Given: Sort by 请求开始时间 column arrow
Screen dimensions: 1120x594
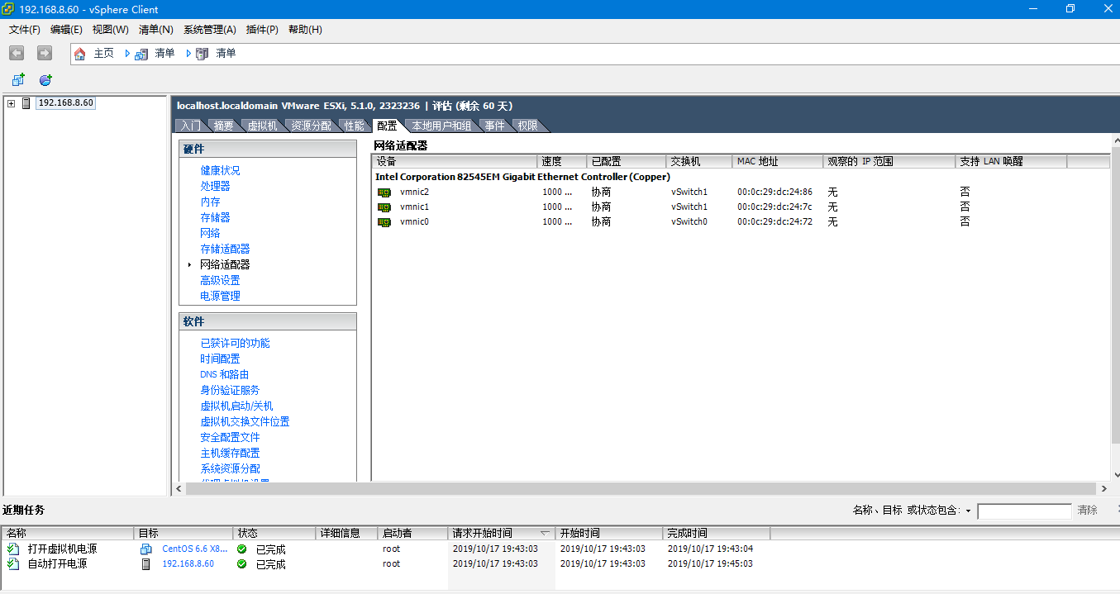Looking at the screenshot, I should click(545, 533).
